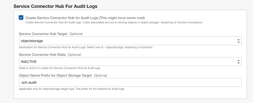253x103 pixels.
Task: Click the 'objectstorage' selected value text
Action: tap(32, 41)
